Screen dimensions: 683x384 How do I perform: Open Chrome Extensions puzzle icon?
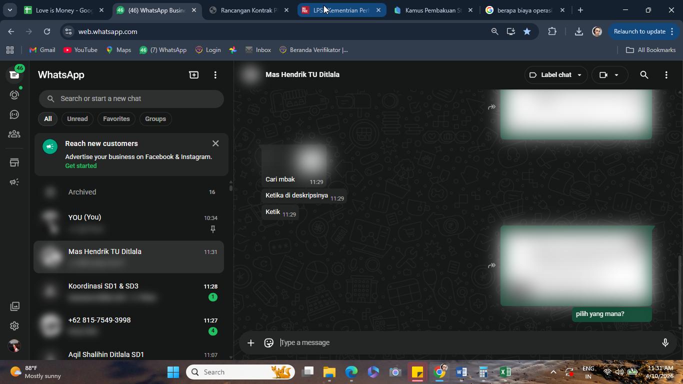tap(552, 31)
